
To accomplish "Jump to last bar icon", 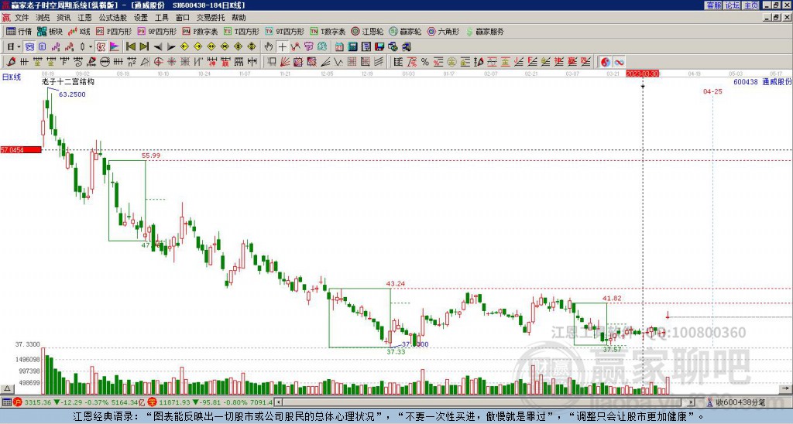I will point(144,46).
